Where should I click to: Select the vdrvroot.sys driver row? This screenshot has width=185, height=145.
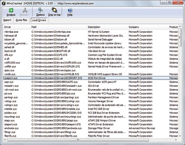91,90
